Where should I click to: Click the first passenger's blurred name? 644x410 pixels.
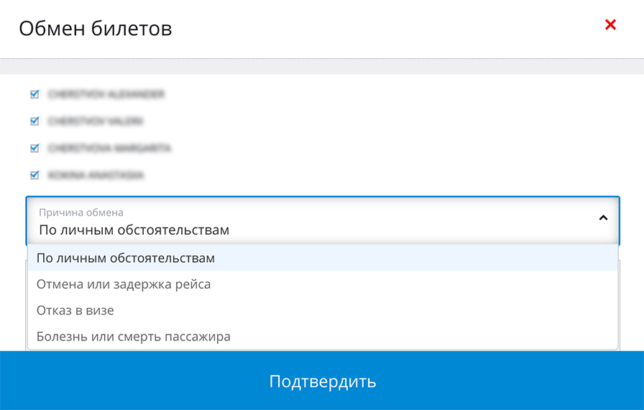point(106,94)
